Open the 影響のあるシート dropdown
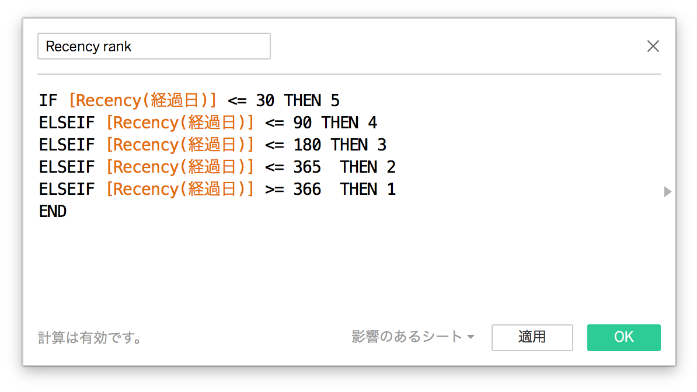The height and width of the screenshot is (392, 697). (413, 337)
